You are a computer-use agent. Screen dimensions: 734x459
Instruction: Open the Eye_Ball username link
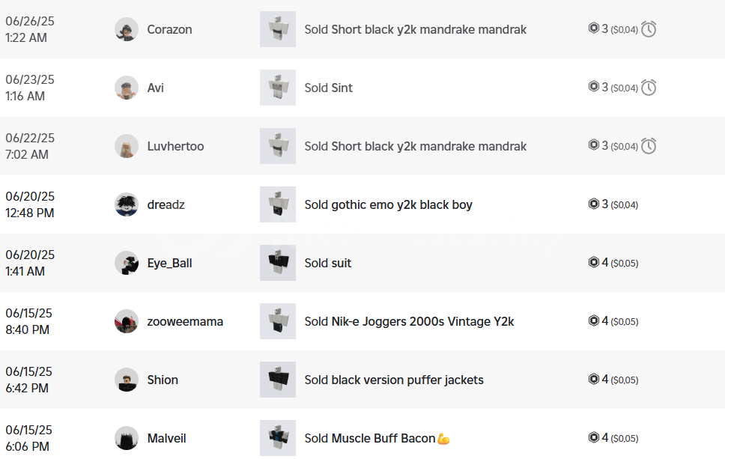tap(169, 263)
